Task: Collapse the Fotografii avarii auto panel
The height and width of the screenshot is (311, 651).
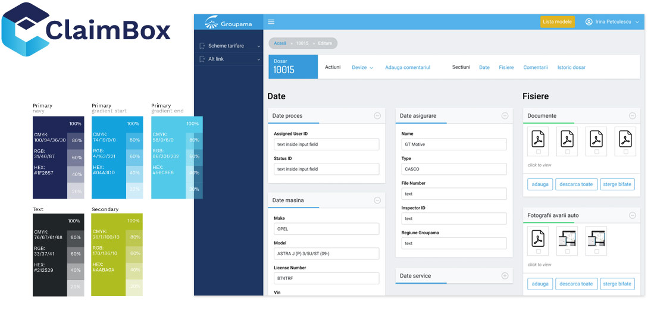Action: coord(633,215)
